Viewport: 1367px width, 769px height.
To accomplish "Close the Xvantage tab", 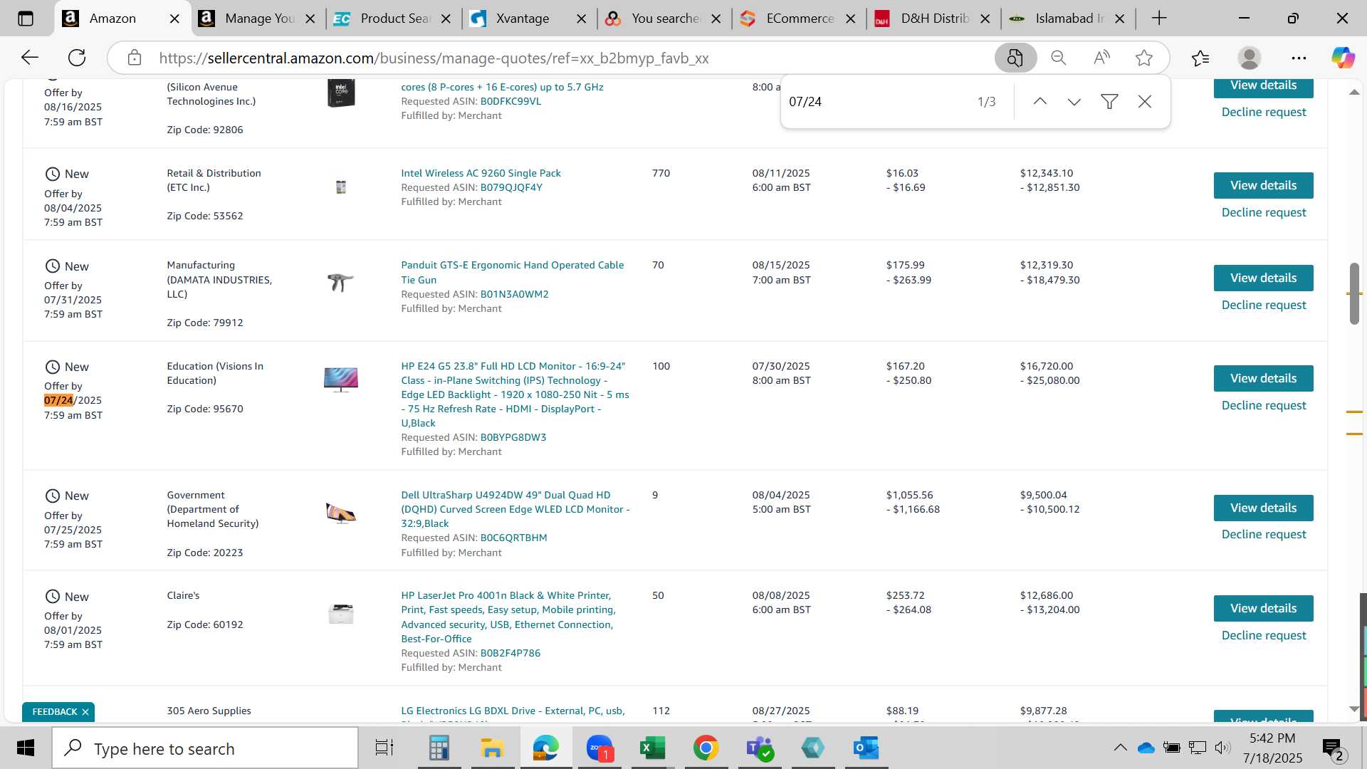I will pos(581,19).
